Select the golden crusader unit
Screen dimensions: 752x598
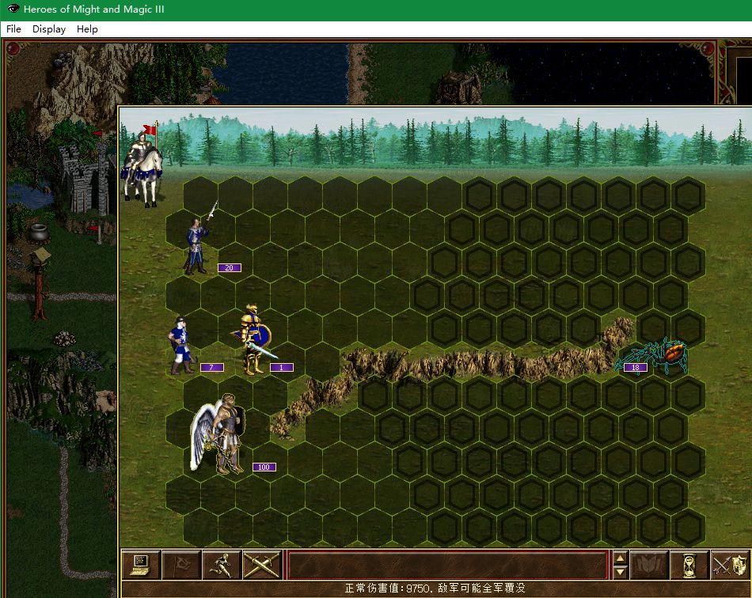point(253,339)
